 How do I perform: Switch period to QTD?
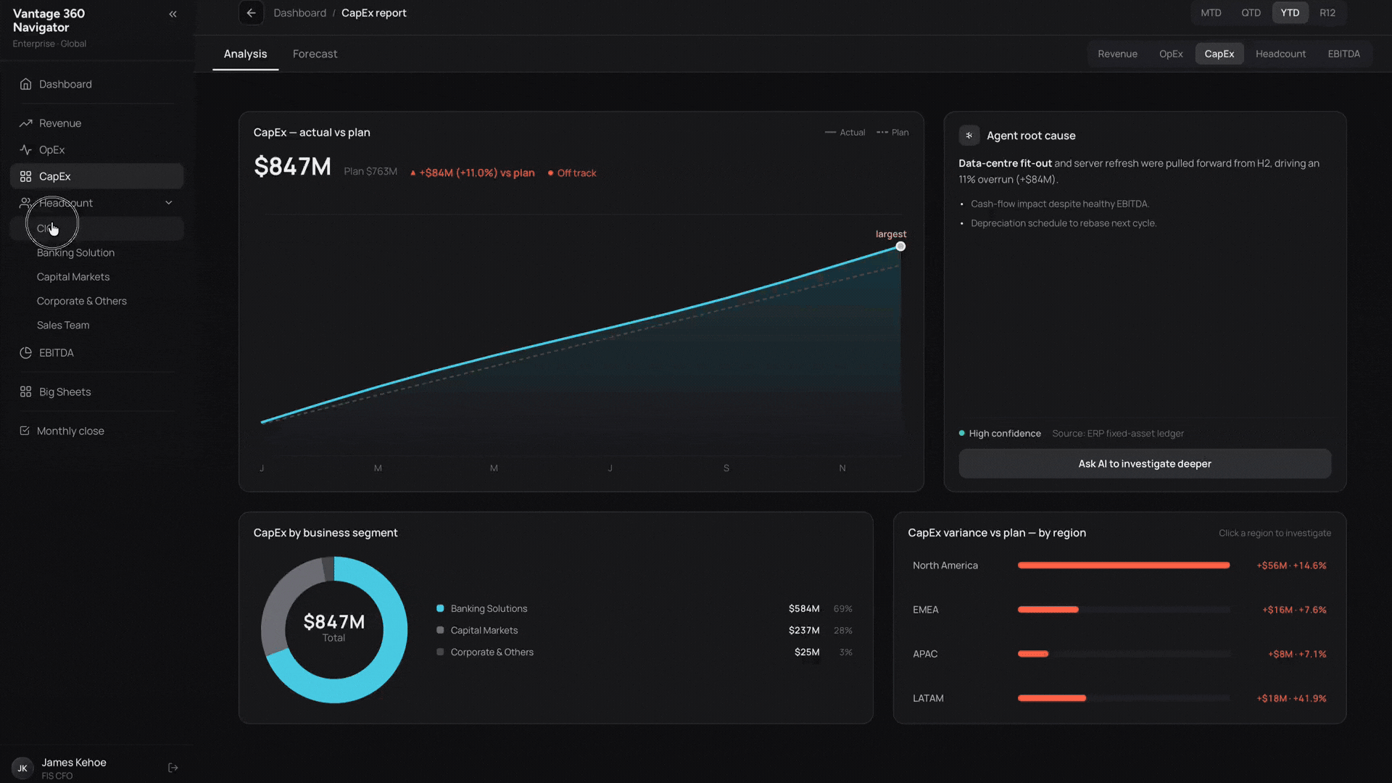[x=1251, y=13]
